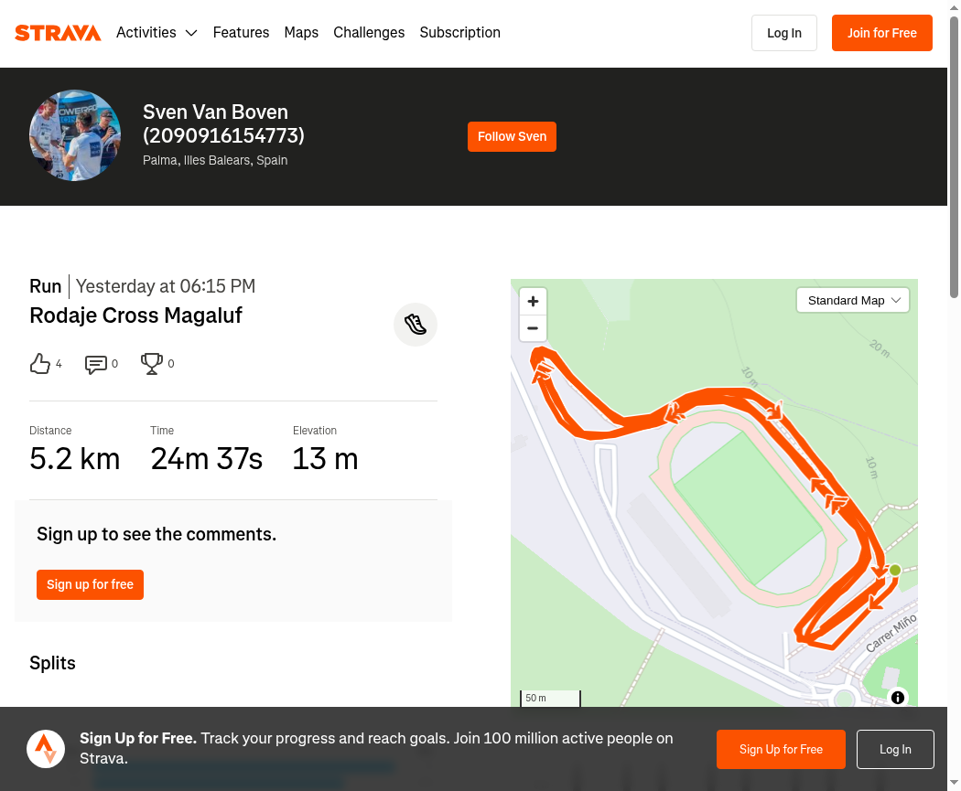Give kudos with the thumbs-up icon

tap(40, 364)
